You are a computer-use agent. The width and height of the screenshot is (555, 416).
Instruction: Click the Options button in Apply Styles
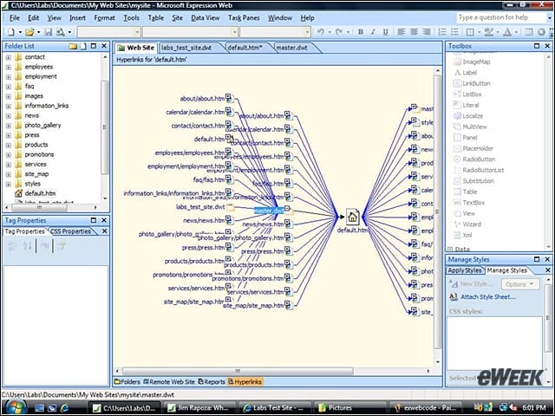(519, 284)
